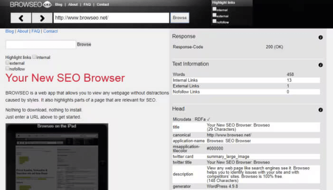Focus the URL address input field
This screenshot has height=190, width=333.
[111, 18]
